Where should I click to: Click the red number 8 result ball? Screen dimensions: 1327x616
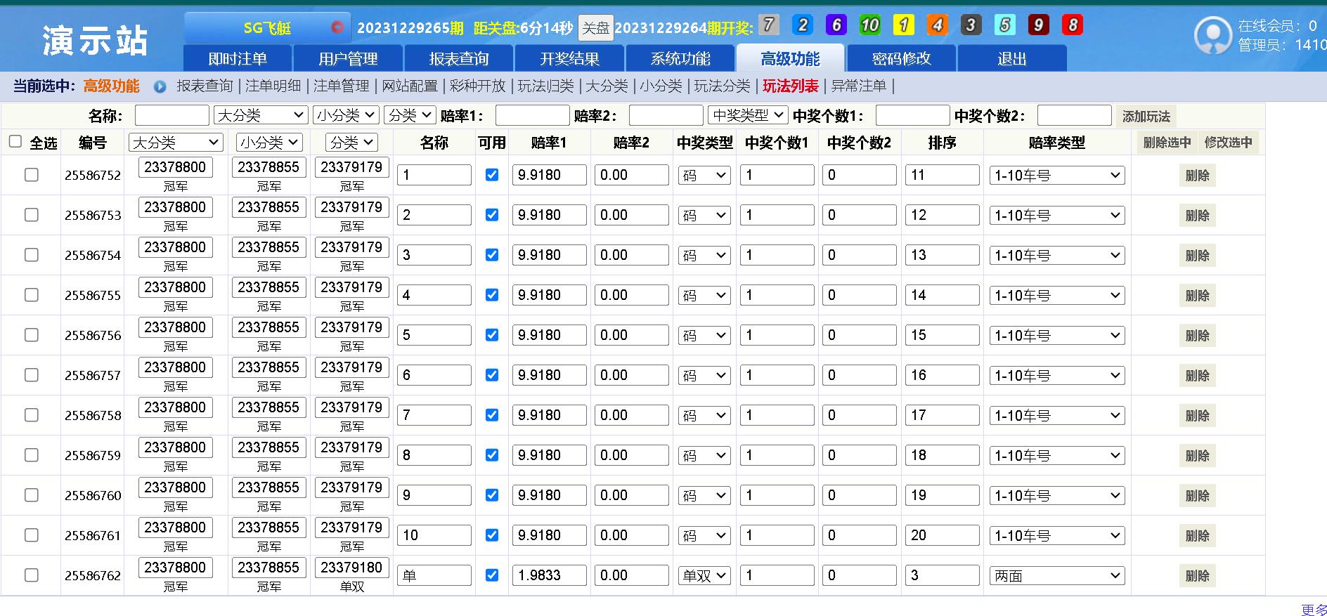click(x=1073, y=25)
